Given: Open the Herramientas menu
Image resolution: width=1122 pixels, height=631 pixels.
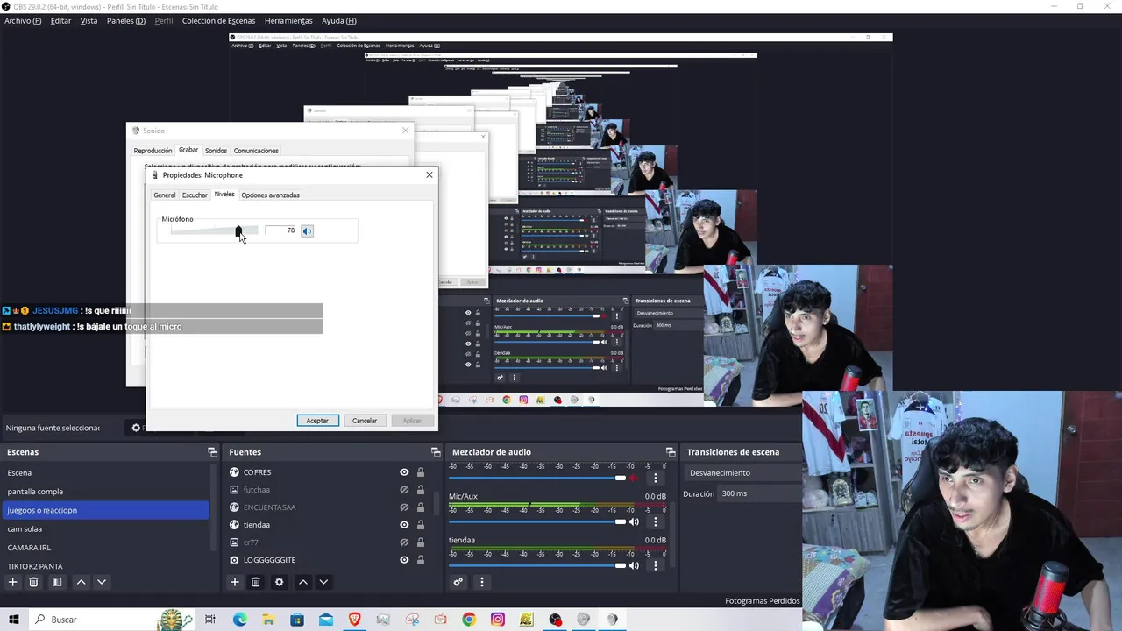Looking at the screenshot, I should click(x=288, y=21).
